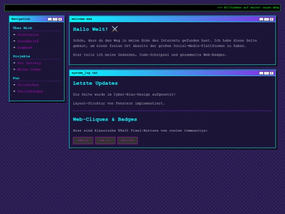This screenshot has width=285, height=214.
Task: Click the system_log.txt title bar label
Action: click(x=84, y=73)
